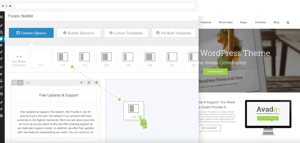This screenshot has height=143, width=300.
Task: Switch to the Builder Elements tab
Action: 79,33
